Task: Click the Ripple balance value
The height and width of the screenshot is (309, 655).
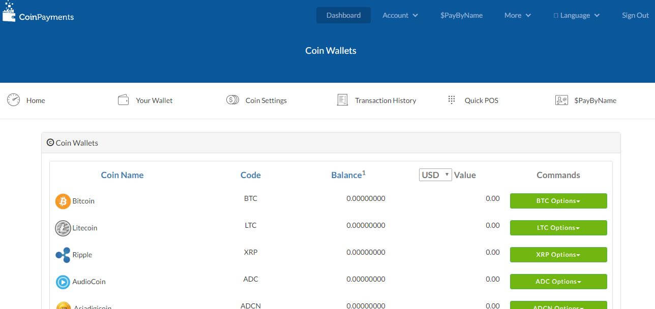Action: (x=366, y=252)
